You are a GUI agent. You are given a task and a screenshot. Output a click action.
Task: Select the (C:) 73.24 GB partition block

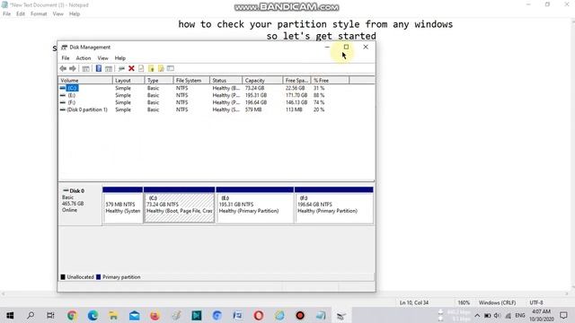click(179, 205)
